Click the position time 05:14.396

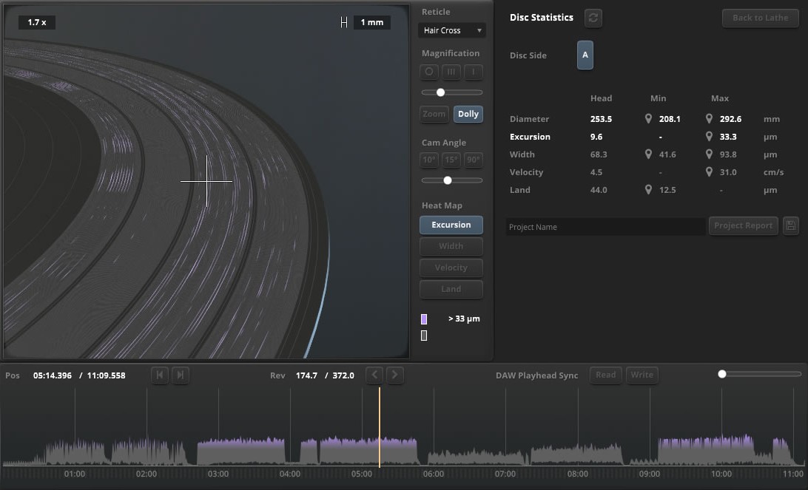52,375
